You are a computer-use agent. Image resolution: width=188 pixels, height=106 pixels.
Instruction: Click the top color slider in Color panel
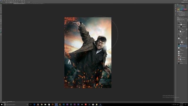tap(181, 5)
